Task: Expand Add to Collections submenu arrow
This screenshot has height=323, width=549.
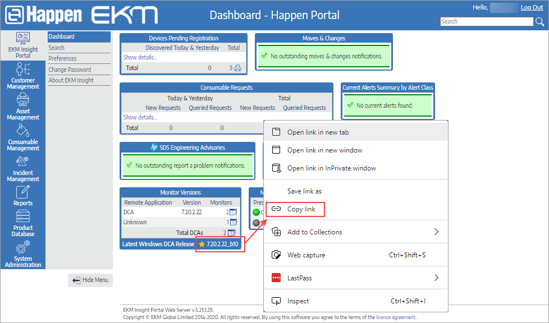Action: click(x=436, y=232)
